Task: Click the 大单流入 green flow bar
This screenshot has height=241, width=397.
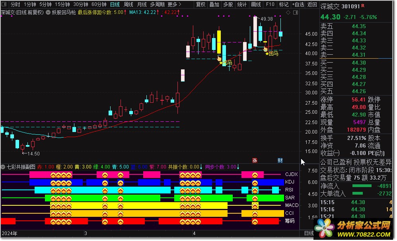Action: 358,193
